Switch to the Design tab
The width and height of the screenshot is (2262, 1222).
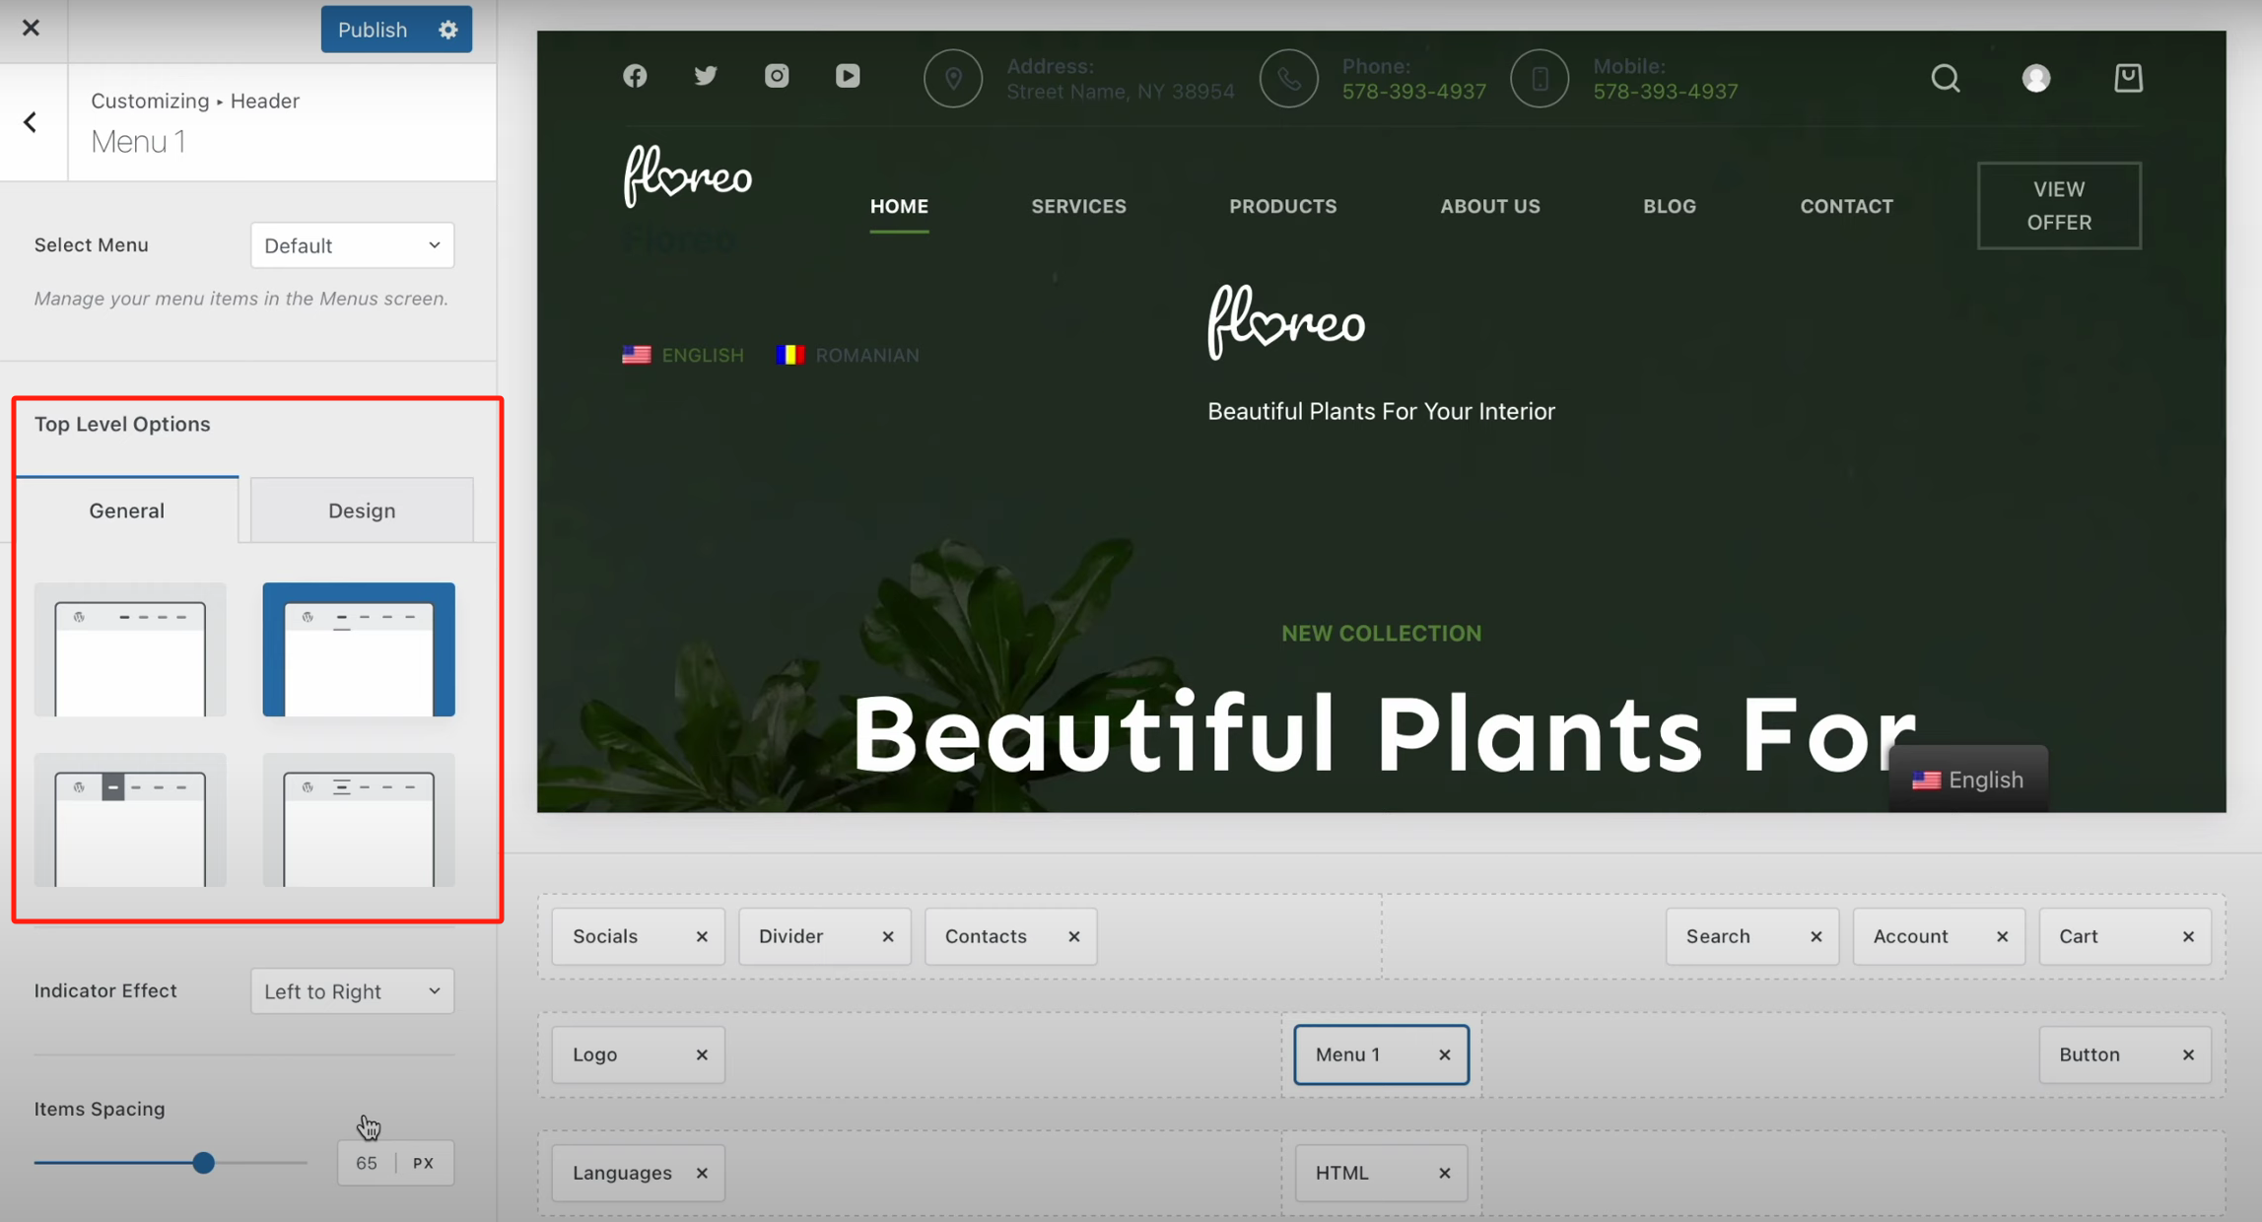[362, 510]
